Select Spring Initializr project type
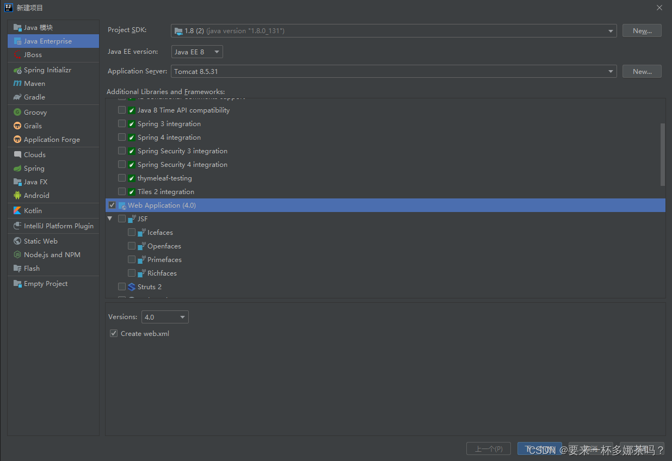The width and height of the screenshot is (672, 461). point(53,70)
